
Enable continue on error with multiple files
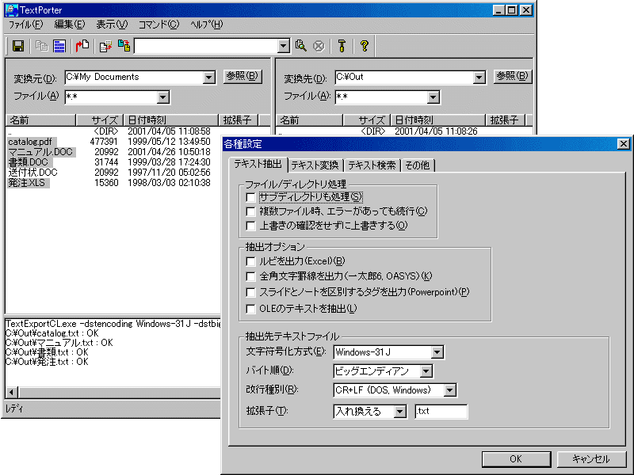(x=250, y=211)
